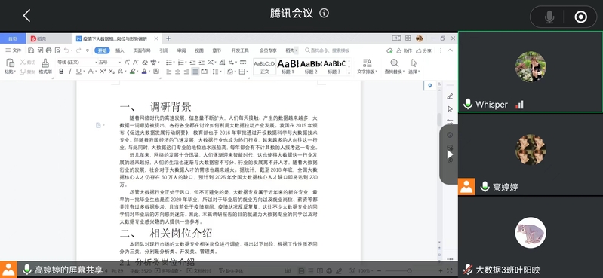Increase font size with the larger A
This screenshot has height=278, width=603.
point(127,62)
